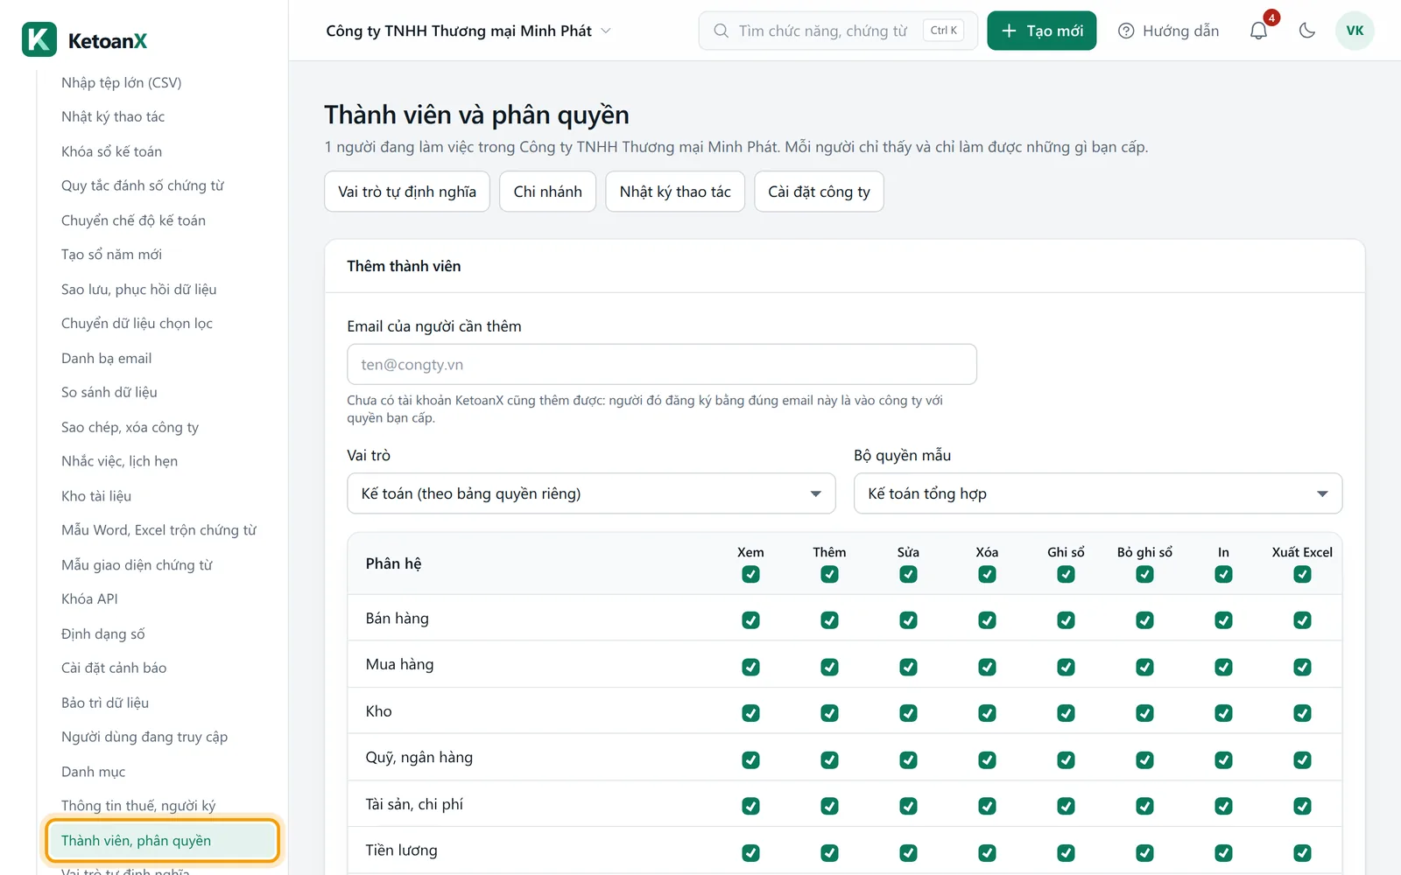Screen dimensions: 1401x875
Task: Uncheck Xóa for Mua hàng
Action: 987,667
